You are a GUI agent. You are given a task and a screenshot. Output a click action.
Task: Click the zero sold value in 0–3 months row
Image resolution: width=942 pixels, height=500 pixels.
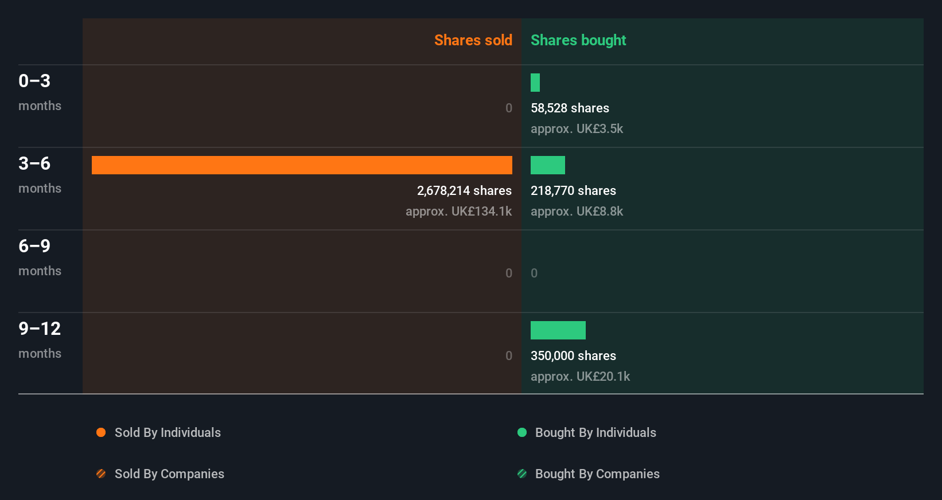coord(509,108)
